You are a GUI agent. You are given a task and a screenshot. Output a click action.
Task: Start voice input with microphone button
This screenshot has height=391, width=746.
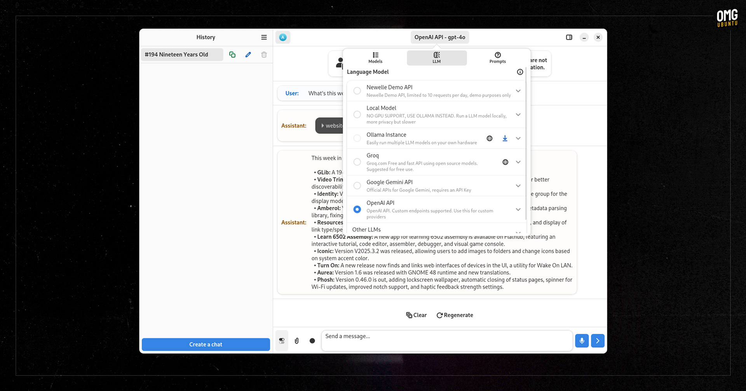pos(582,341)
